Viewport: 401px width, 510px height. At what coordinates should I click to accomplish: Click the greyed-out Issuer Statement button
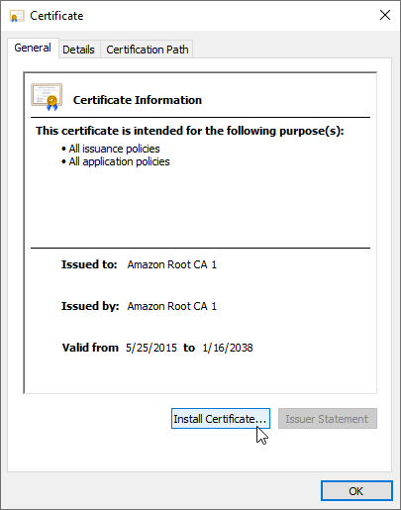[328, 419]
